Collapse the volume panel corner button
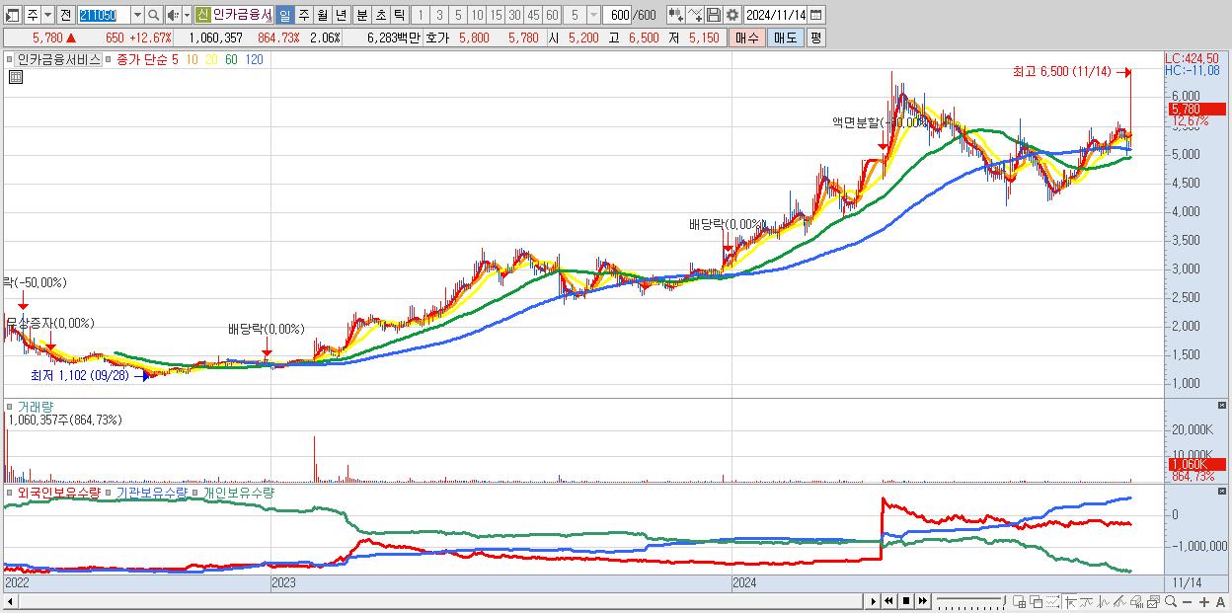The image size is (1232, 613). click(x=1223, y=406)
